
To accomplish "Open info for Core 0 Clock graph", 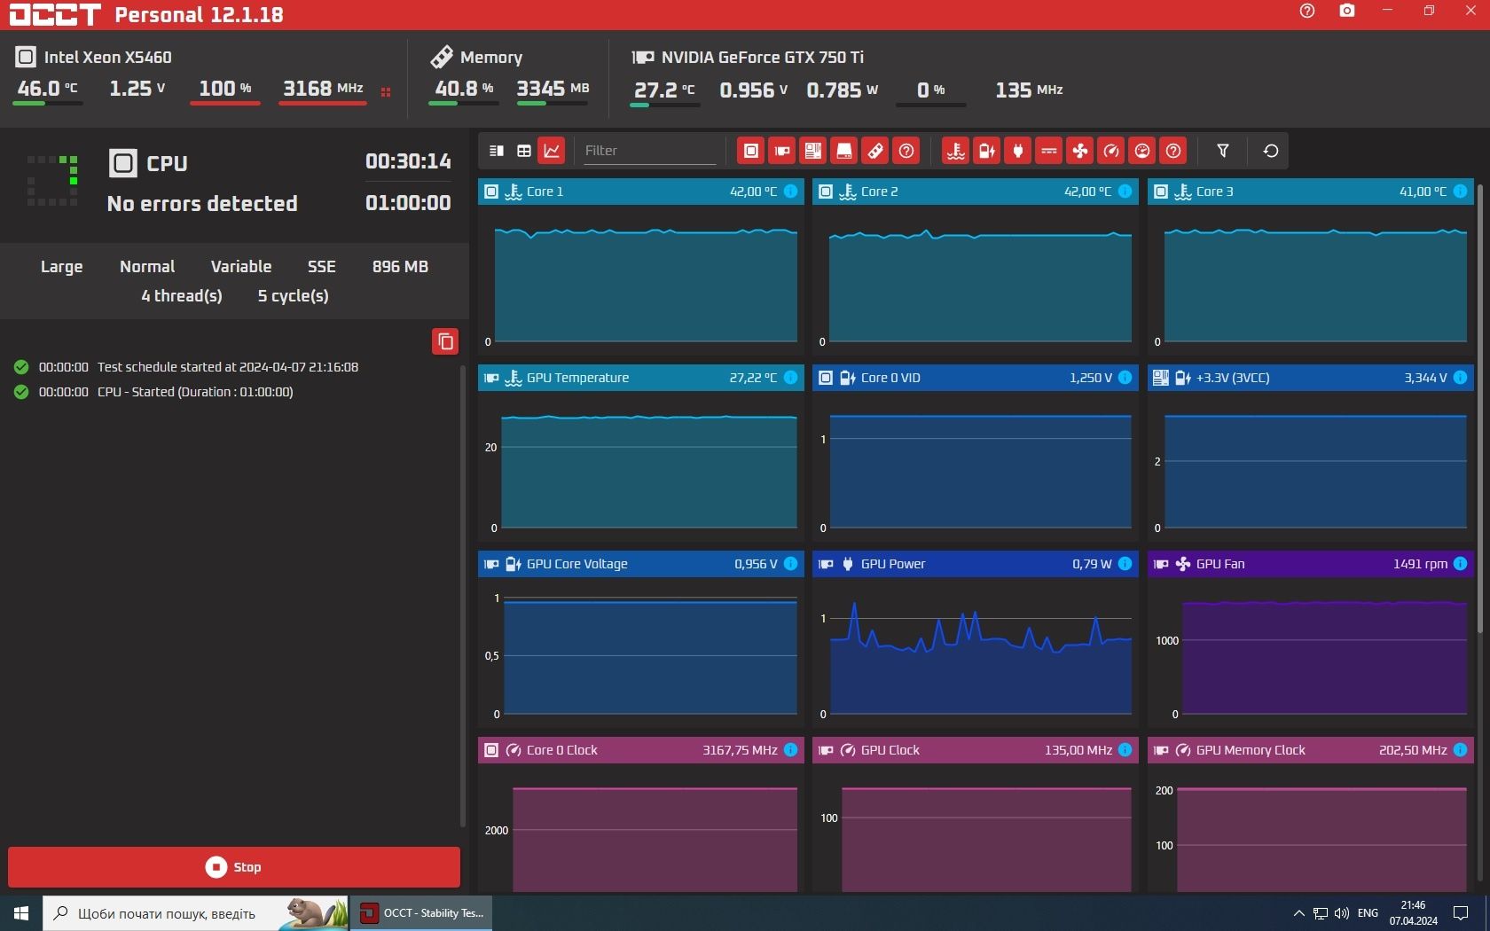I will click(x=790, y=750).
